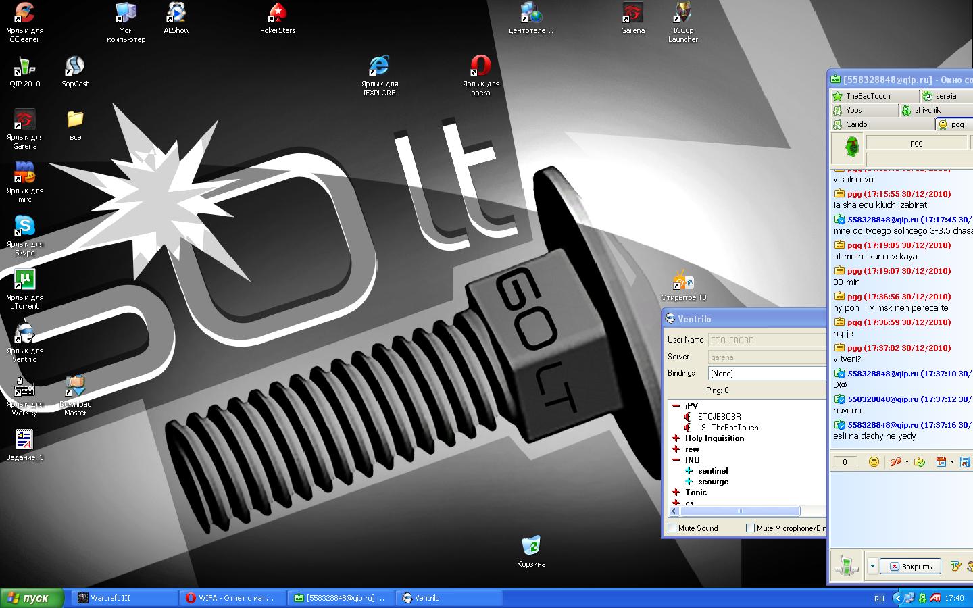Switch to Yops chat tab

click(x=864, y=110)
